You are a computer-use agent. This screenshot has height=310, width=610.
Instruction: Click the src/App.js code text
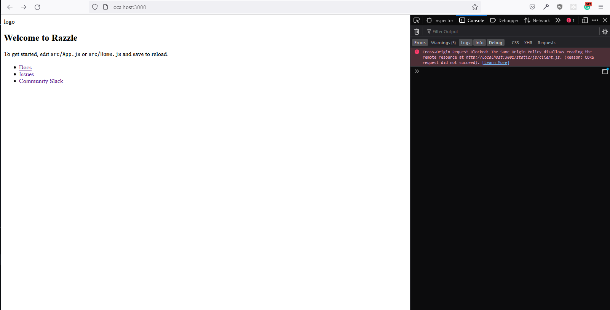click(x=65, y=54)
